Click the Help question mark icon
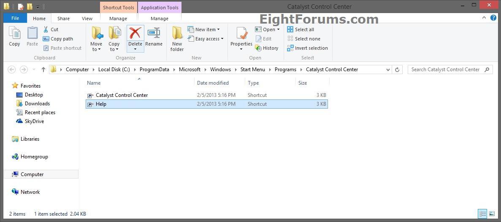This screenshot has height=222, width=501. point(493,18)
